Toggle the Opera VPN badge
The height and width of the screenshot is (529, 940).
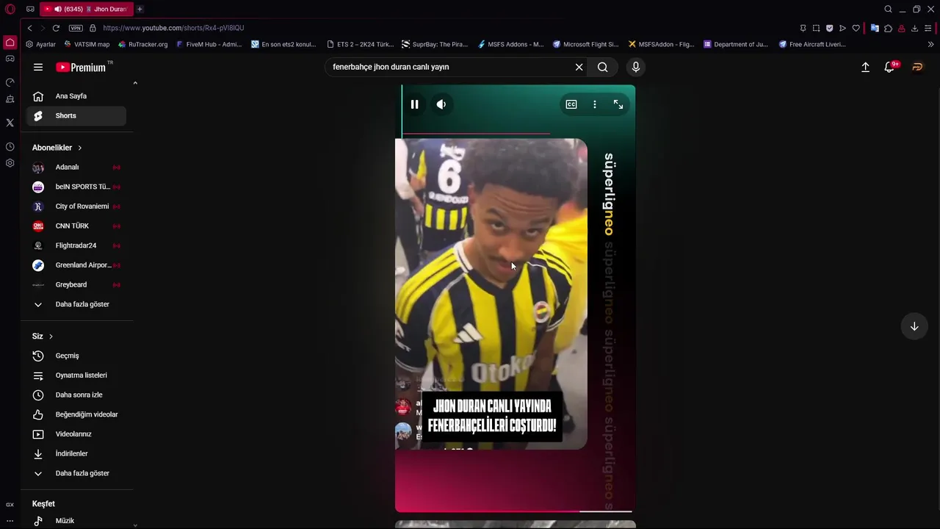coord(76,28)
